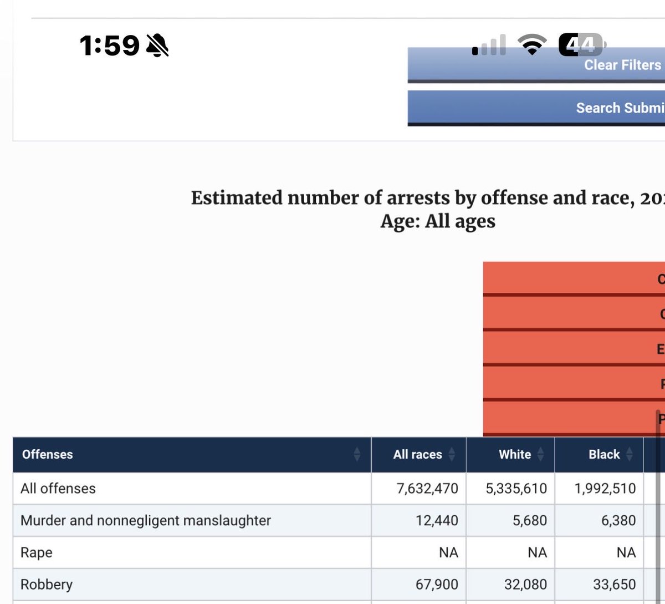Select the Robbery row label
Screen dimensions: 665x604
(x=47, y=585)
